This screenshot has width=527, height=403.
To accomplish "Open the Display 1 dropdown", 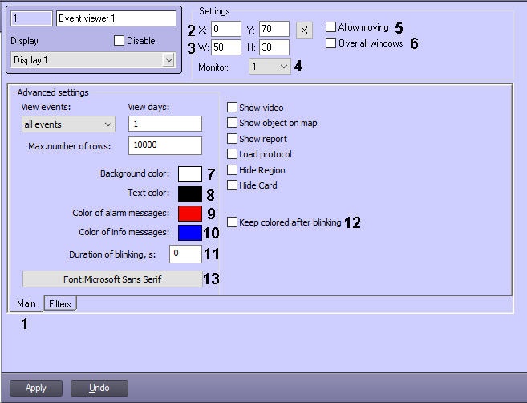I will click(93, 60).
